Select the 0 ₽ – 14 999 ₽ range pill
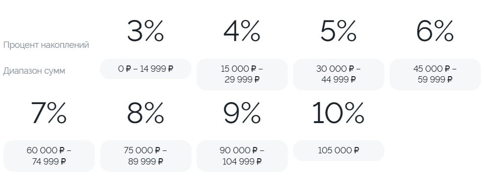 (x=145, y=69)
